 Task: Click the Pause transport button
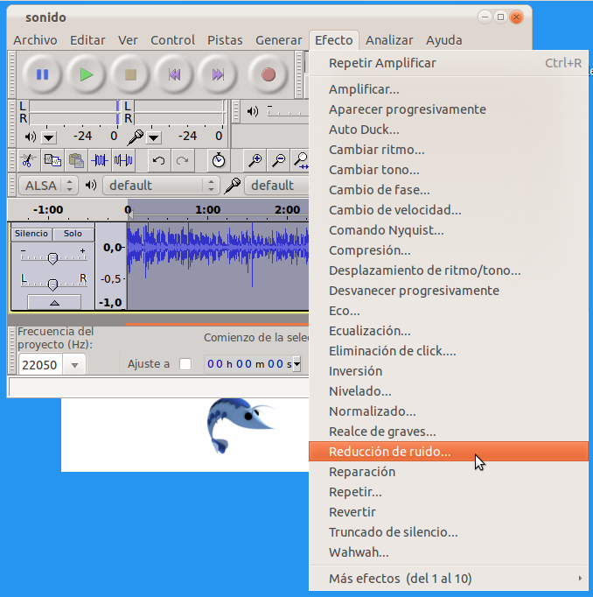[x=42, y=74]
